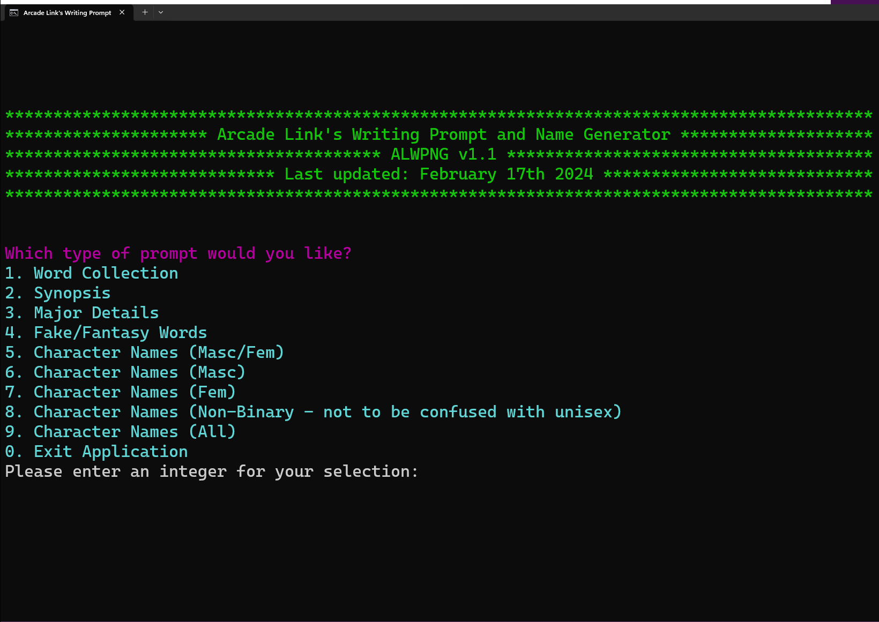Click option 3. Major Details
Image resolution: width=879 pixels, height=622 pixels.
[81, 312]
